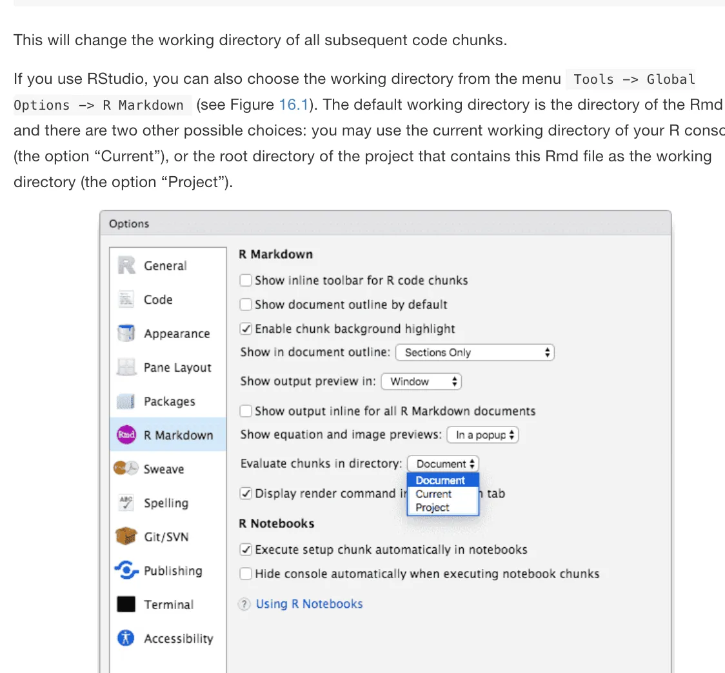Viewport: 725px width, 673px height.
Task: Switch to Code settings
Action: tap(168, 299)
